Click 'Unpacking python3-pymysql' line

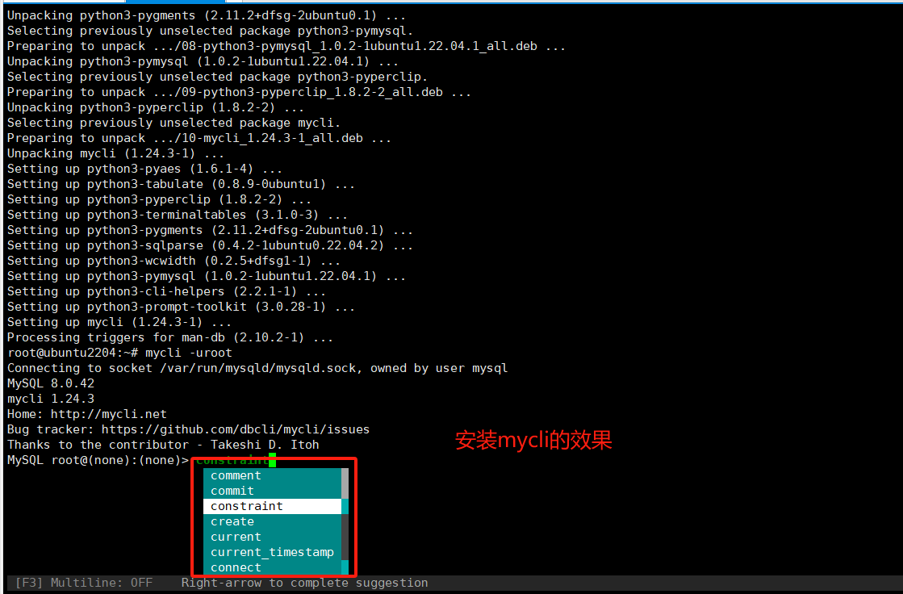[x=203, y=61]
